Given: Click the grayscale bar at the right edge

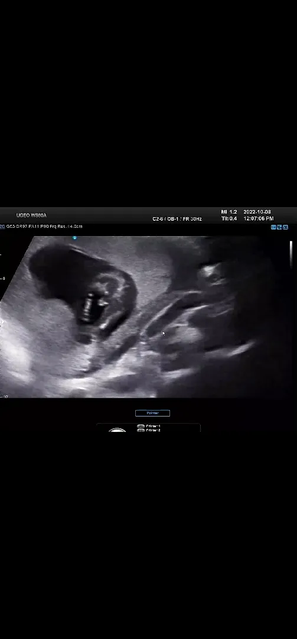Looking at the screenshot, I should point(291,254).
